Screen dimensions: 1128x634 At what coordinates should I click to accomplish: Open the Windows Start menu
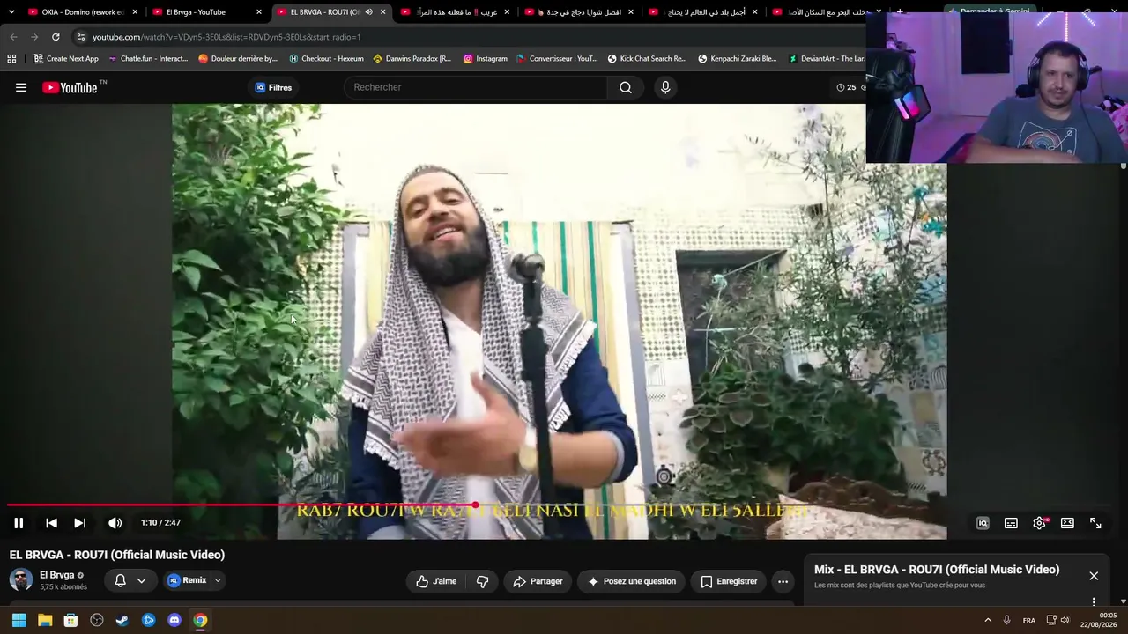[x=19, y=620]
